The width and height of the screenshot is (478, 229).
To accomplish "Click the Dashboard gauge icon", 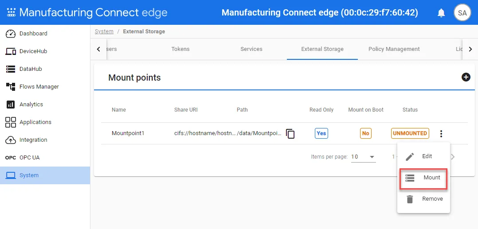I will 11,34.
